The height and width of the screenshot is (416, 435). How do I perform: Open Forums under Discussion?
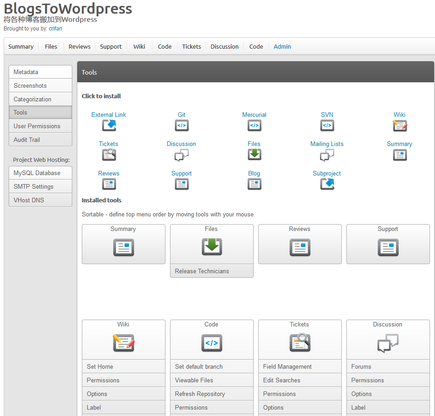pyautogui.click(x=388, y=366)
